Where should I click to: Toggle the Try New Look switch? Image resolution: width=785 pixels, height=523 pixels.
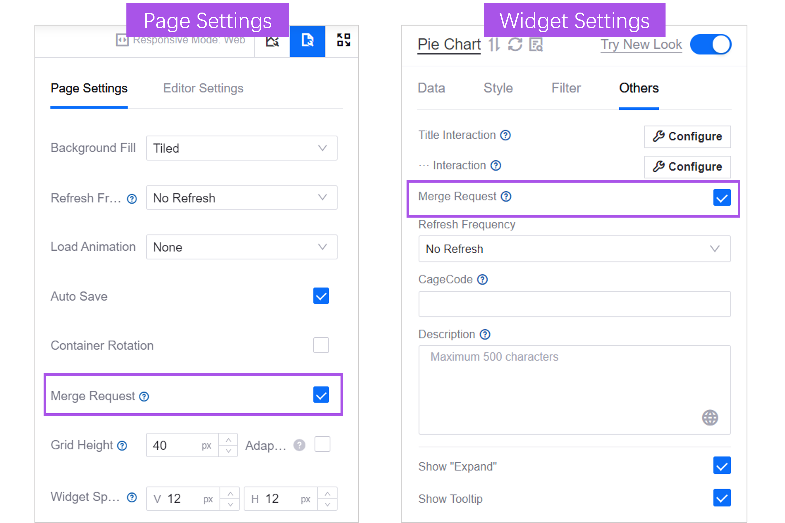pyautogui.click(x=710, y=44)
